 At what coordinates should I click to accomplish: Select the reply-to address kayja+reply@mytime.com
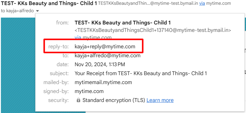coord(105,47)
